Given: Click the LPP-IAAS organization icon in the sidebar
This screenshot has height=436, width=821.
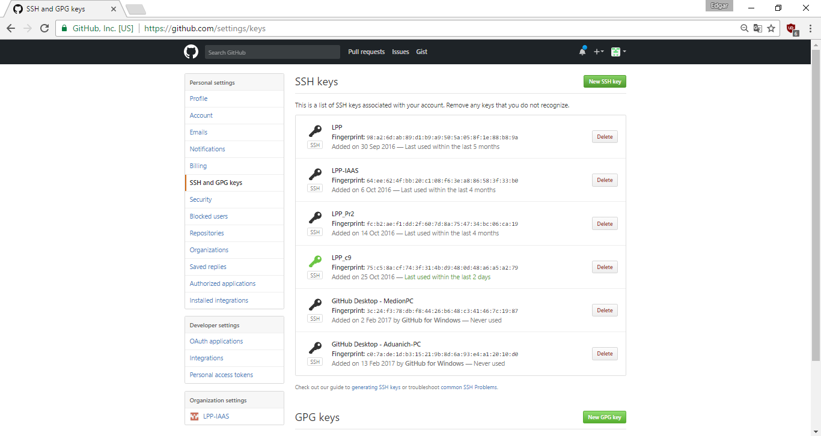Looking at the screenshot, I should tap(194, 416).
